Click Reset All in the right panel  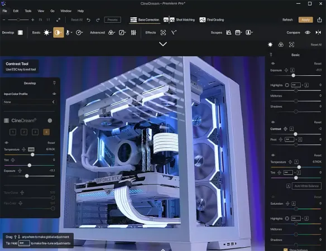click(x=316, y=45)
